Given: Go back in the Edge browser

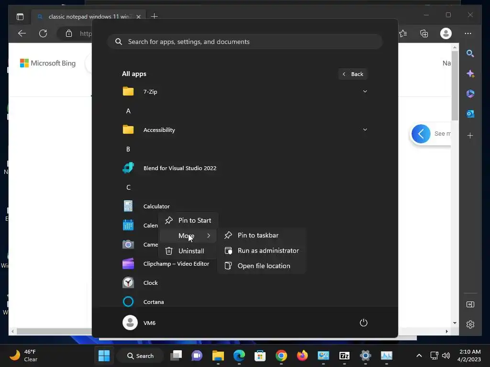Looking at the screenshot, I should (x=22, y=33).
